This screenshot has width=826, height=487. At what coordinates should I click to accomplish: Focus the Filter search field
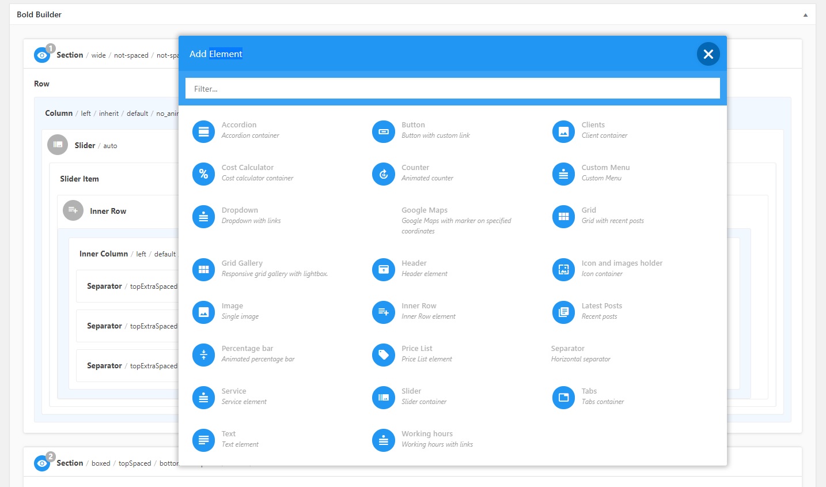pos(453,89)
